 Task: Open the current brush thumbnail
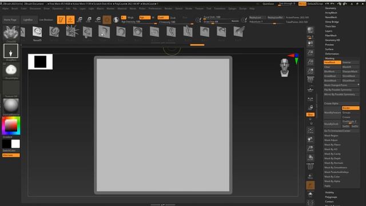click(11, 33)
